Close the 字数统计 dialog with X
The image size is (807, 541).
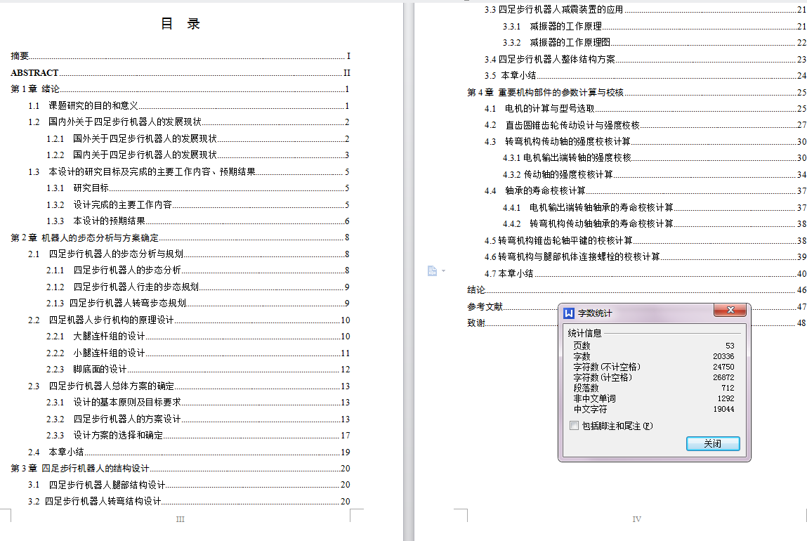pos(730,310)
